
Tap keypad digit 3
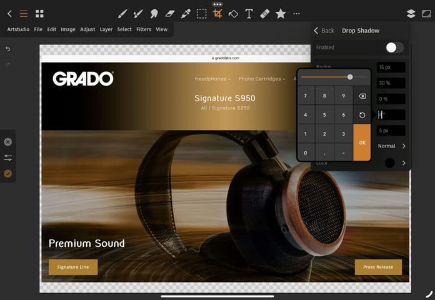(x=344, y=134)
